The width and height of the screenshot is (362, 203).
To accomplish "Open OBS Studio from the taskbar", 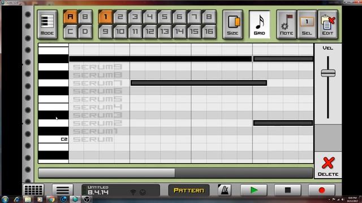I will (x=87, y=199).
